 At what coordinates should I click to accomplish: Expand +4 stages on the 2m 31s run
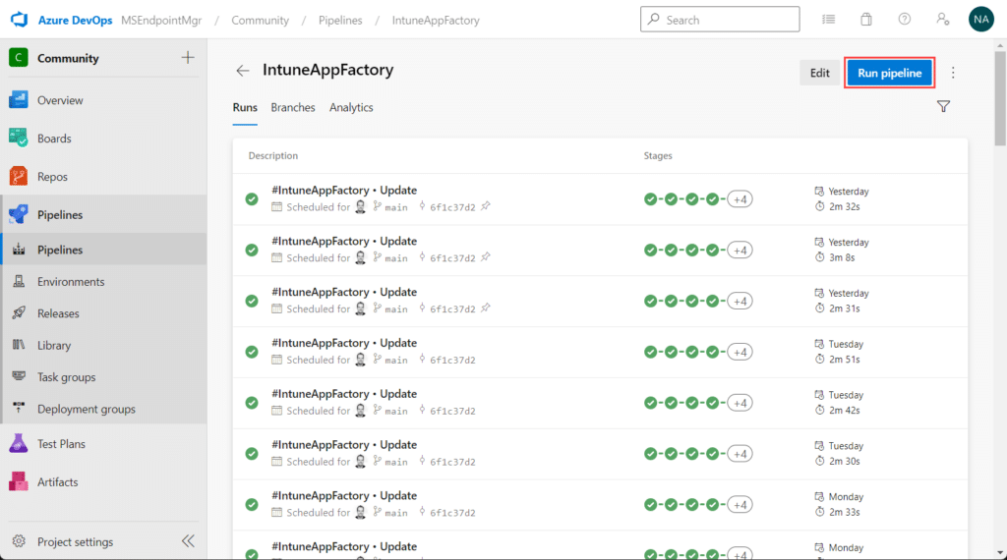(x=740, y=301)
